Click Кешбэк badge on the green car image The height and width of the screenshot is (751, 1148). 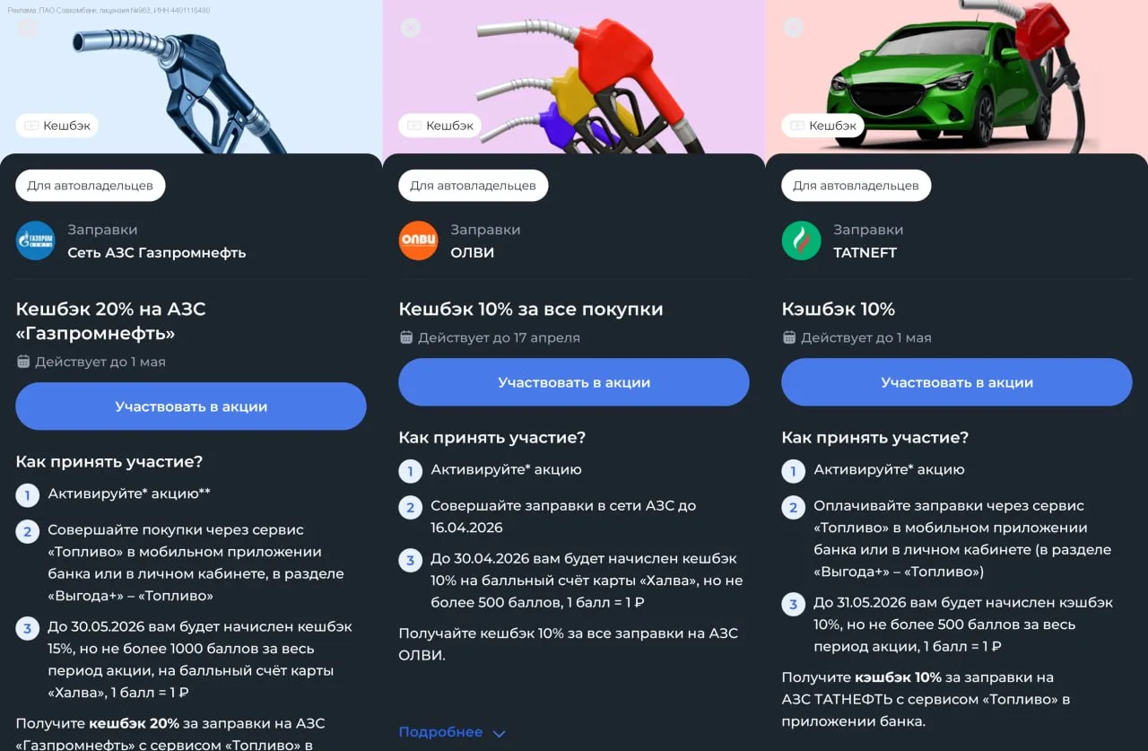822,126
